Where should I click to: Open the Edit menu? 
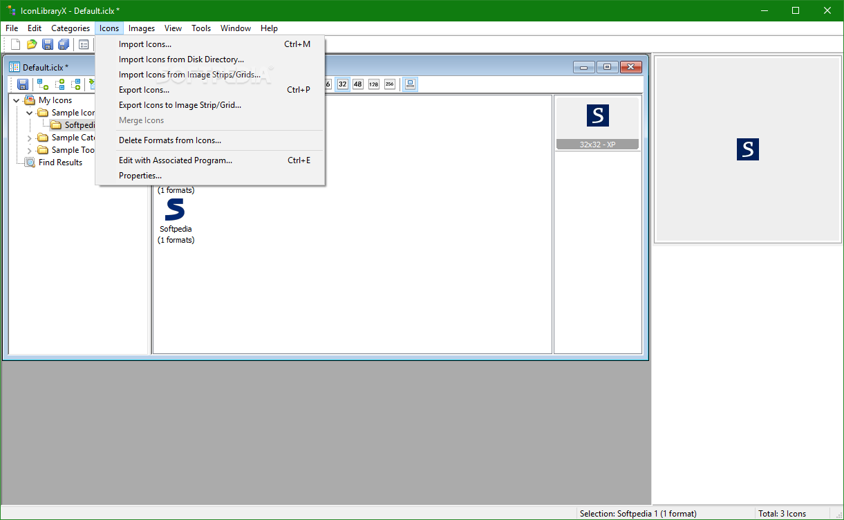35,28
